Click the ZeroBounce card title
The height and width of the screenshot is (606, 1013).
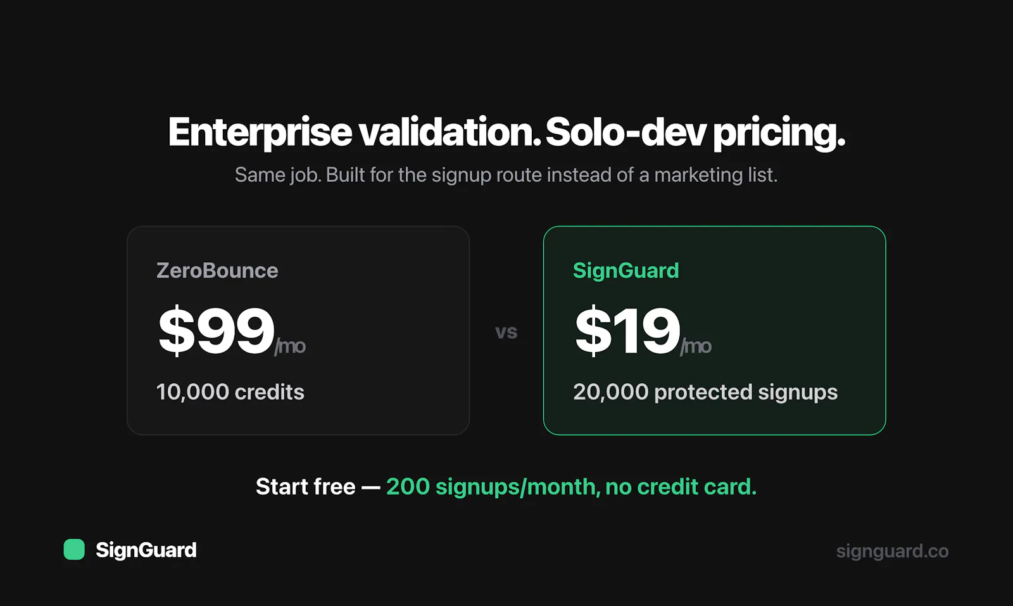tap(217, 270)
